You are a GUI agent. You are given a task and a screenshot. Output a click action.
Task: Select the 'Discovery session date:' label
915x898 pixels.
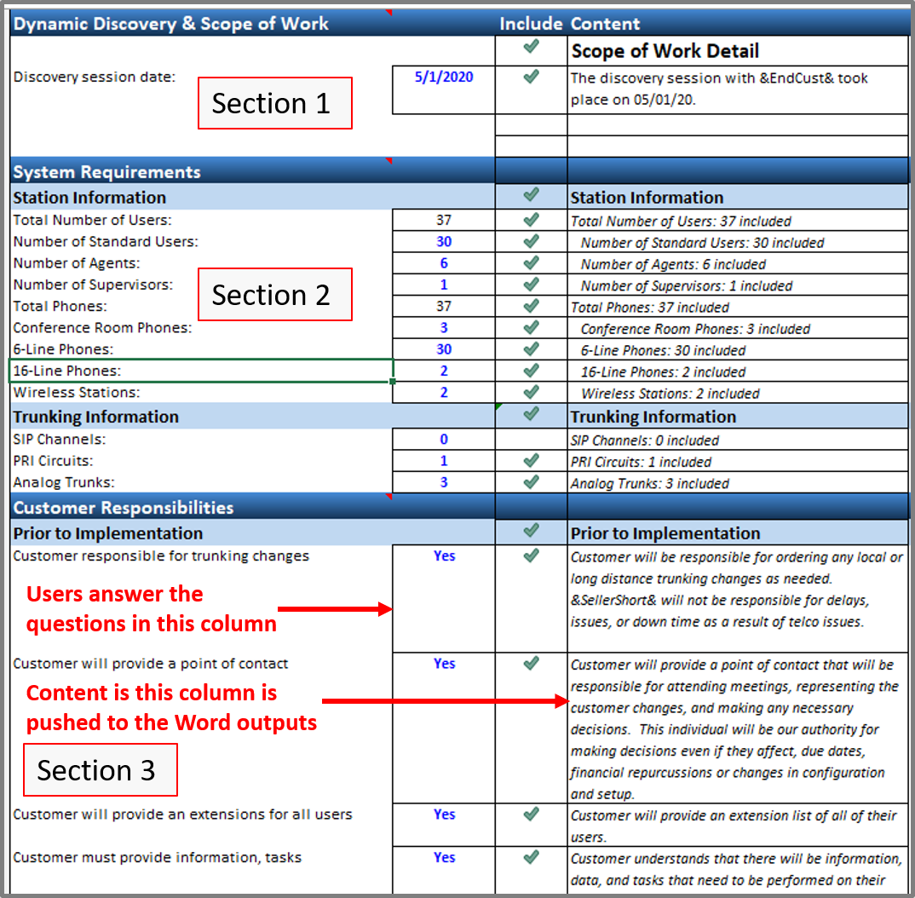(95, 77)
